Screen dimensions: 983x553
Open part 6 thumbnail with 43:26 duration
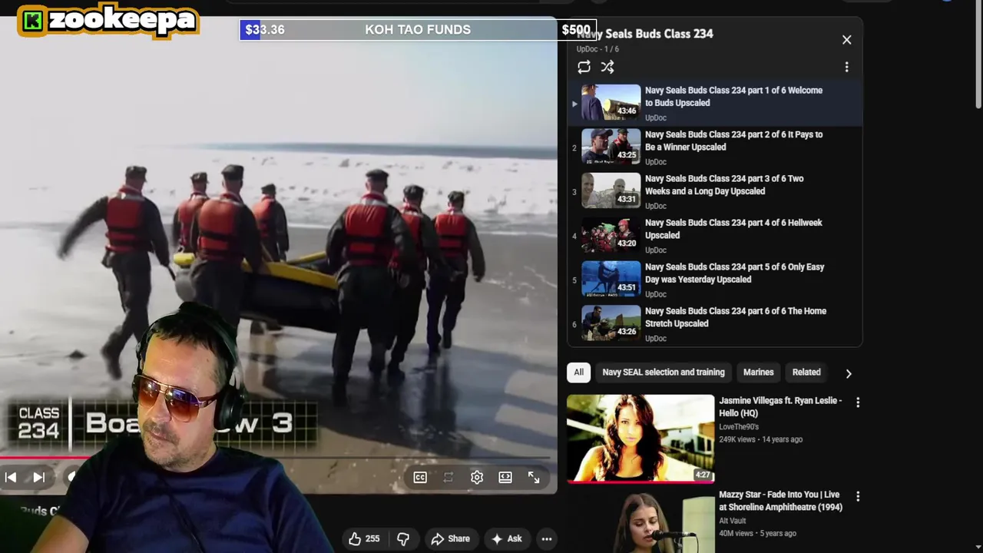(611, 323)
